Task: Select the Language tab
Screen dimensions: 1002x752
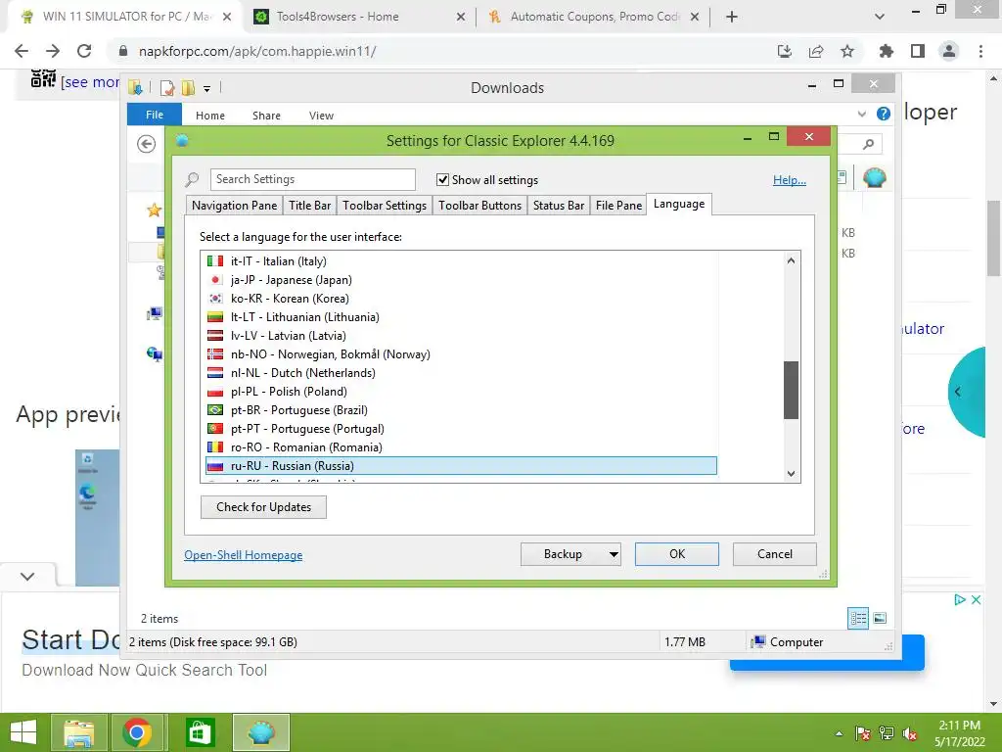Action: (679, 204)
